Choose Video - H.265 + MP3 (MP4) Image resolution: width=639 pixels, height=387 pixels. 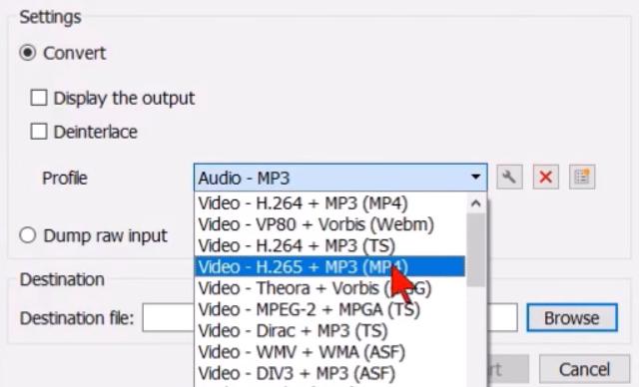tap(329, 266)
